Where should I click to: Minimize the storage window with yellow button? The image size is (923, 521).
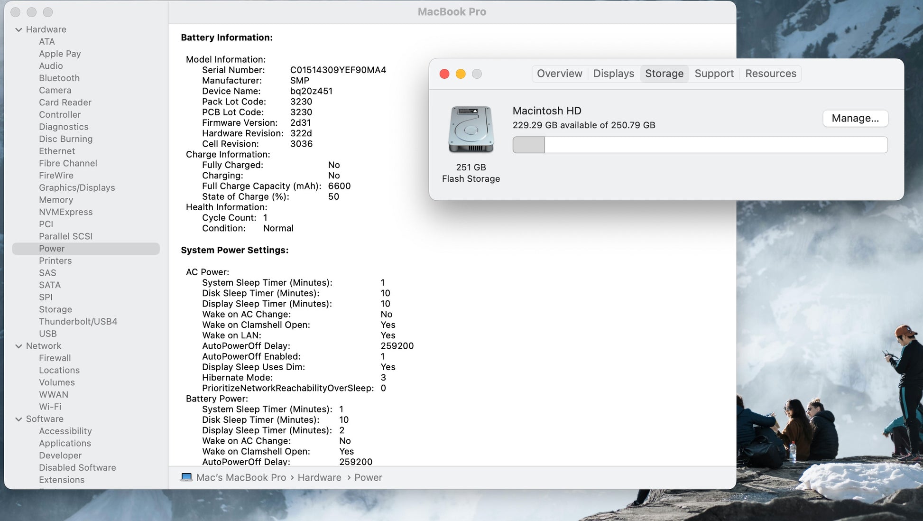click(461, 74)
